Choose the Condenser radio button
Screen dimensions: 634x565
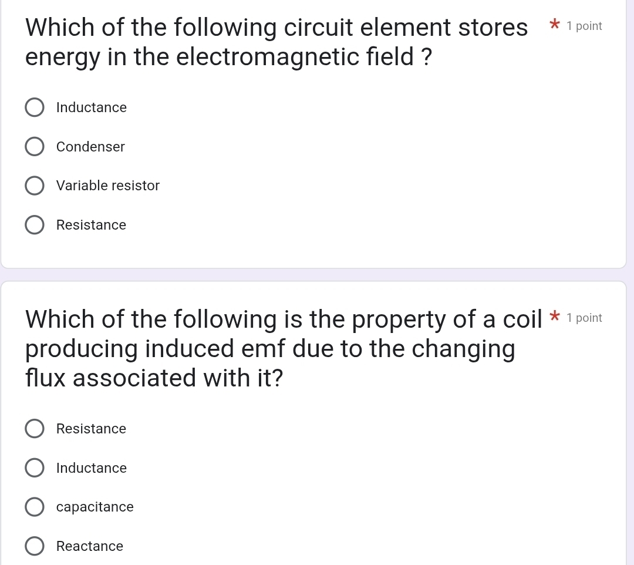tap(35, 147)
